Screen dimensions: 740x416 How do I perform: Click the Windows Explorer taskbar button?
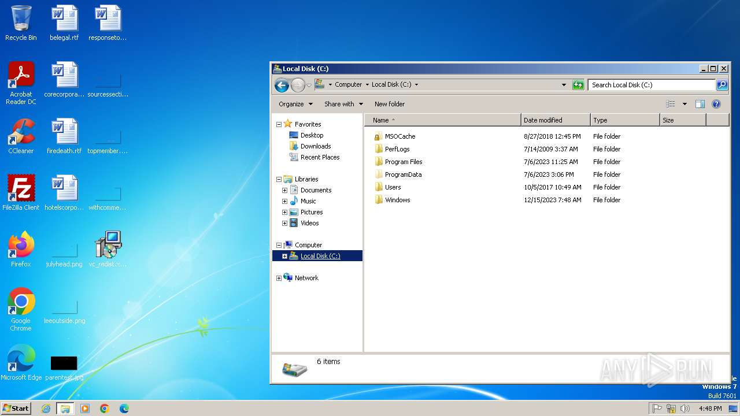[65, 408]
